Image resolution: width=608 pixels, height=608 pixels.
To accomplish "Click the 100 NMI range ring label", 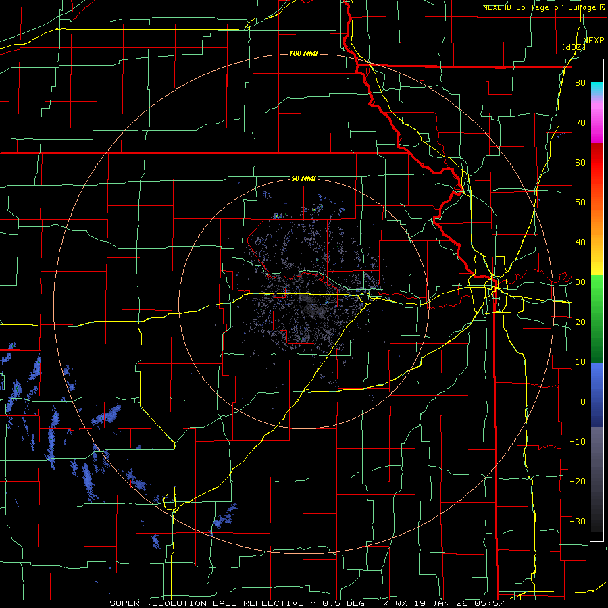I will click(x=303, y=53).
